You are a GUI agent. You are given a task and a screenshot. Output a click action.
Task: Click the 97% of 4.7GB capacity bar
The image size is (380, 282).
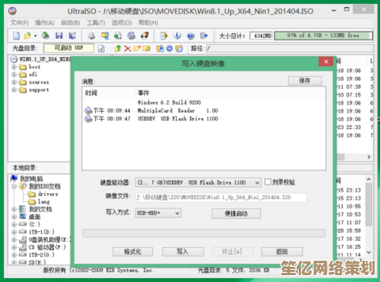click(x=324, y=36)
